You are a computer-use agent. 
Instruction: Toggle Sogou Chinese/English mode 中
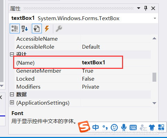[x=95, y=127]
